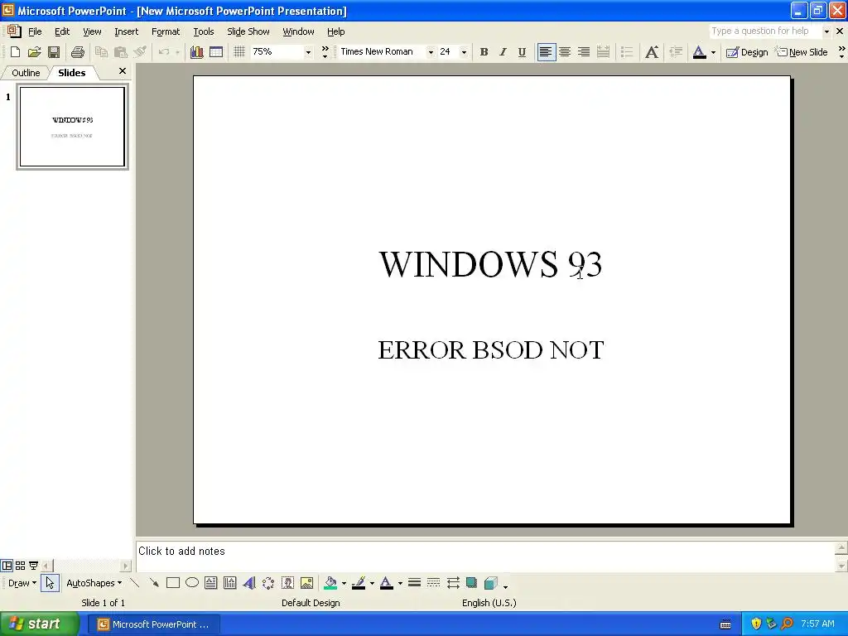The width and height of the screenshot is (848, 636).
Task: Insert WordArt with the slanted A icon
Action: click(x=248, y=583)
